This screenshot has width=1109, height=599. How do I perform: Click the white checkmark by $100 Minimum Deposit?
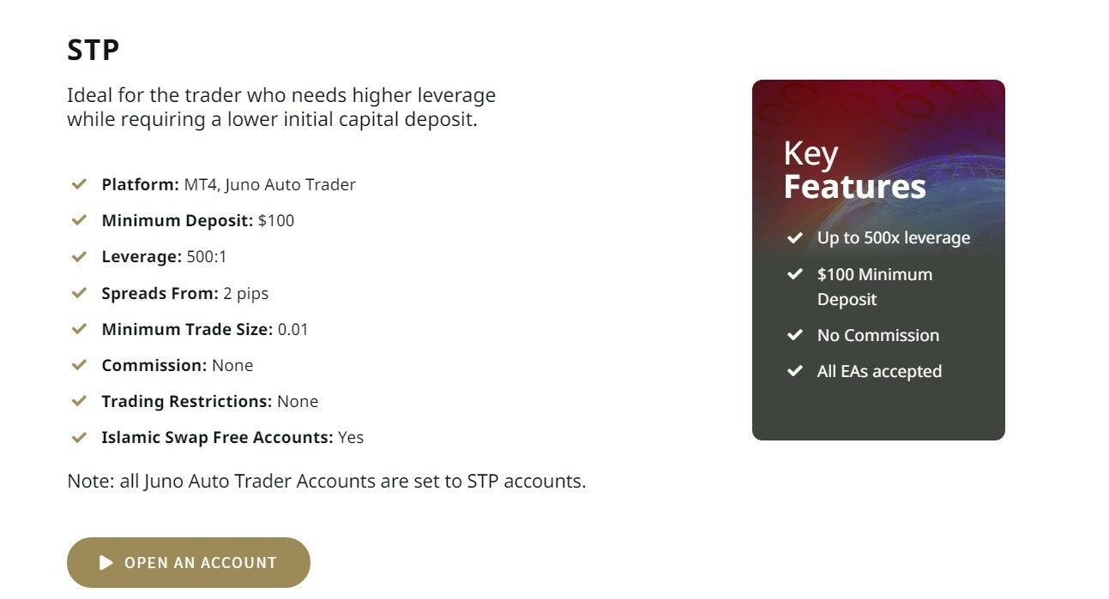tap(795, 274)
